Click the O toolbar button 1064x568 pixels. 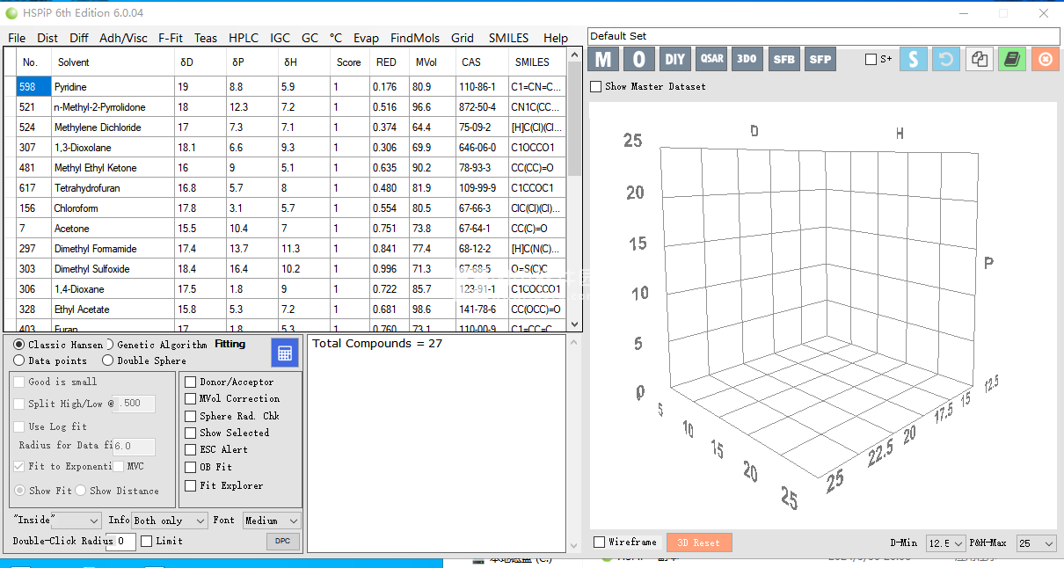(639, 59)
